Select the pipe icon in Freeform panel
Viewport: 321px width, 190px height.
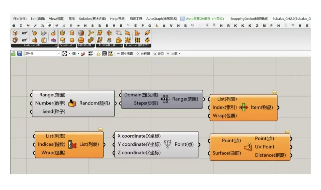click(x=147, y=33)
